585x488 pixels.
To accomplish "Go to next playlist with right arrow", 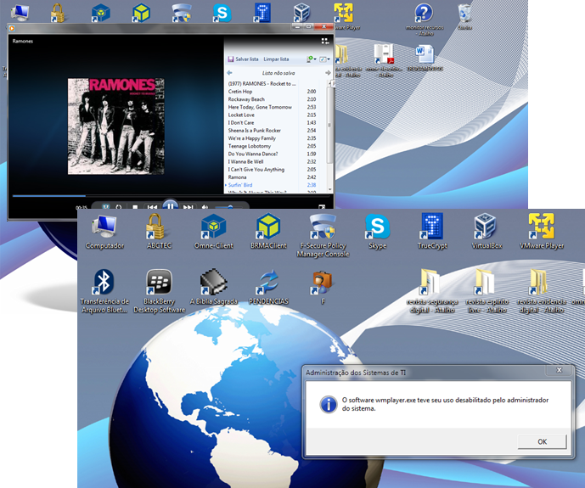I will click(328, 73).
